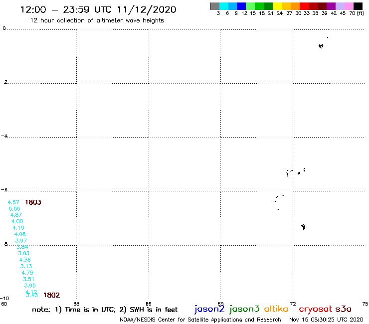
Task: Click the wave height value 4.19
Action: (18, 228)
